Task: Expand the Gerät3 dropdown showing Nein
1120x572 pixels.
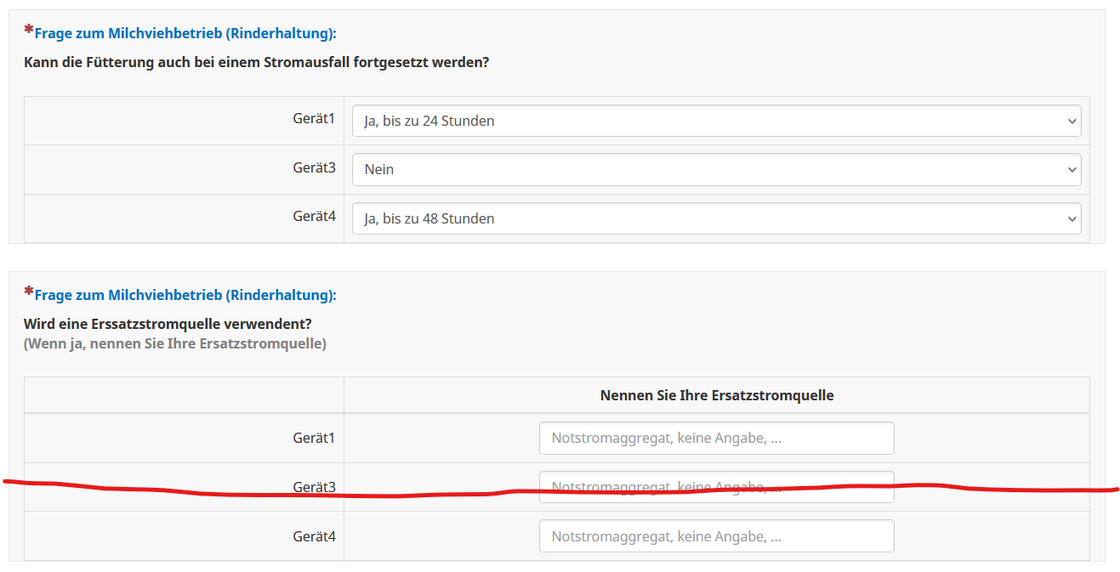Action: tap(716, 169)
